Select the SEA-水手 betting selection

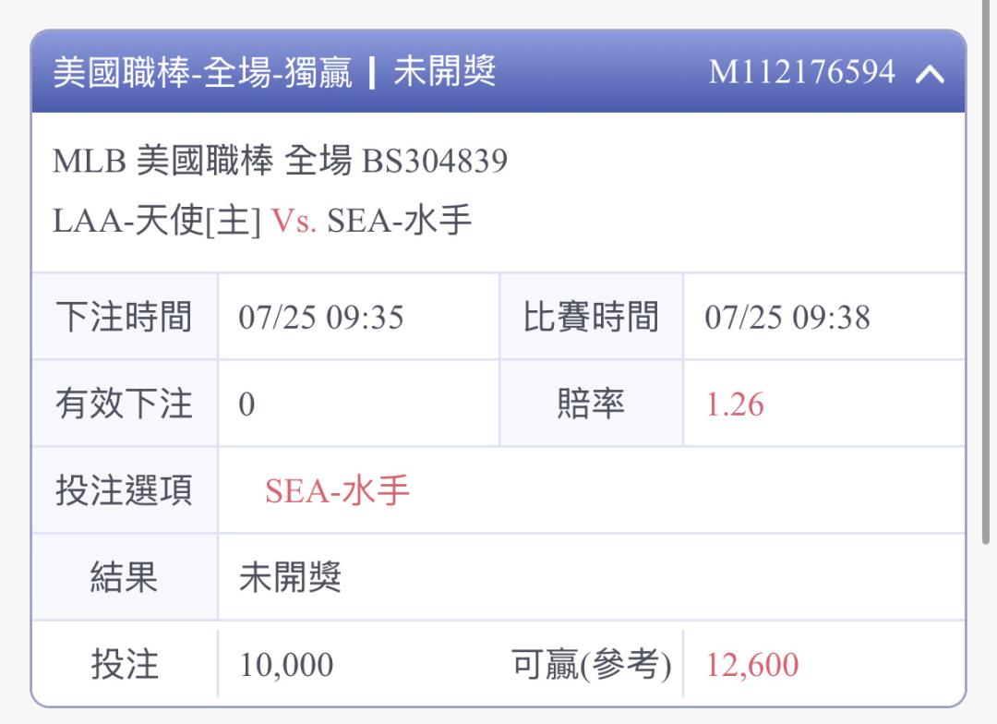pyautogui.click(x=337, y=490)
